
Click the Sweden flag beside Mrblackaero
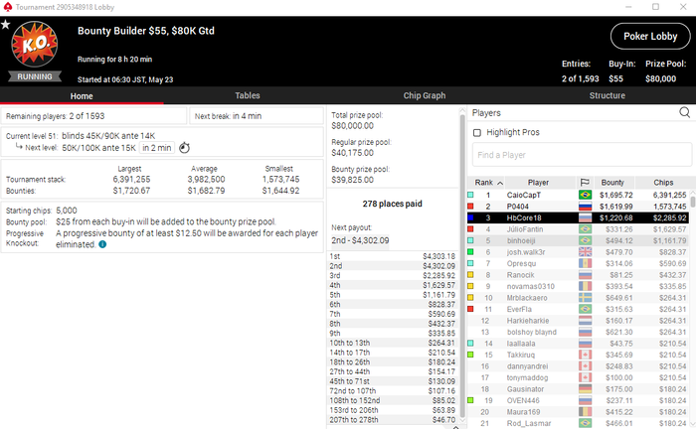click(585, 298)
